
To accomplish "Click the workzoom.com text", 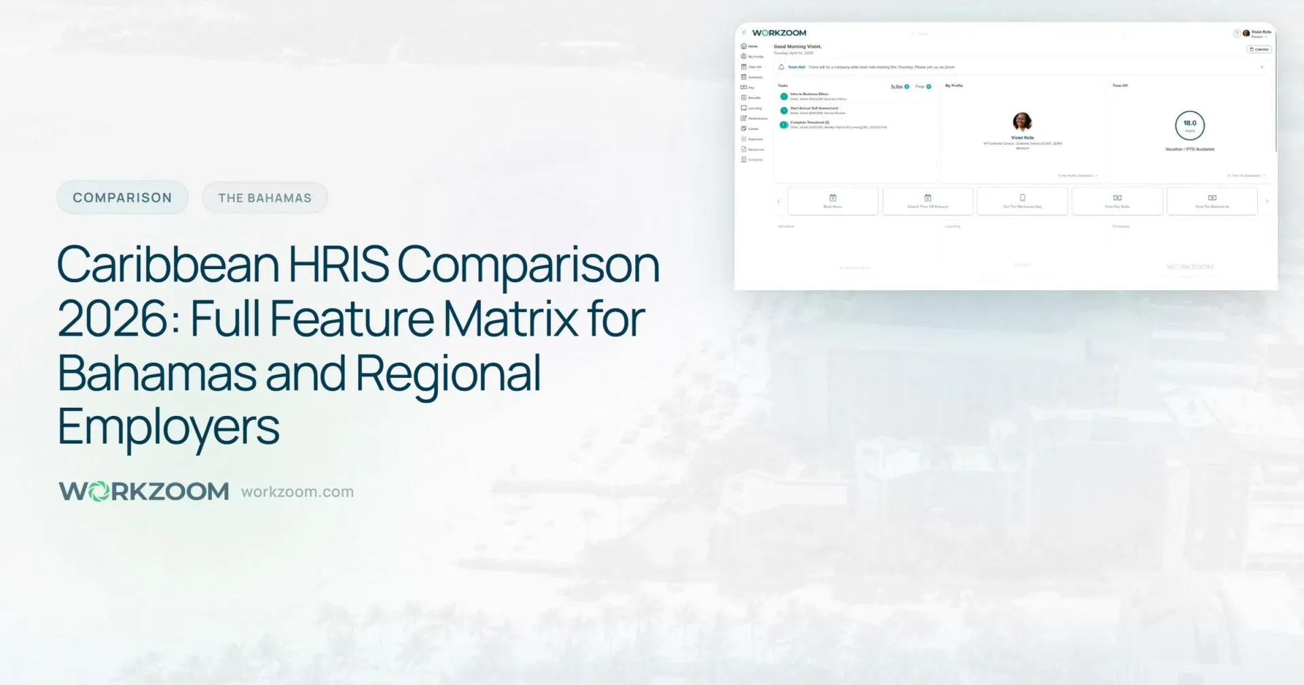I will pyautogui.click(x=297, y=491).
